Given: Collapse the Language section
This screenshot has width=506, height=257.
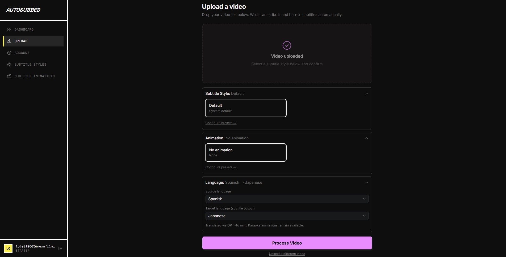Looking at the screenshot, I should (366, 182).
